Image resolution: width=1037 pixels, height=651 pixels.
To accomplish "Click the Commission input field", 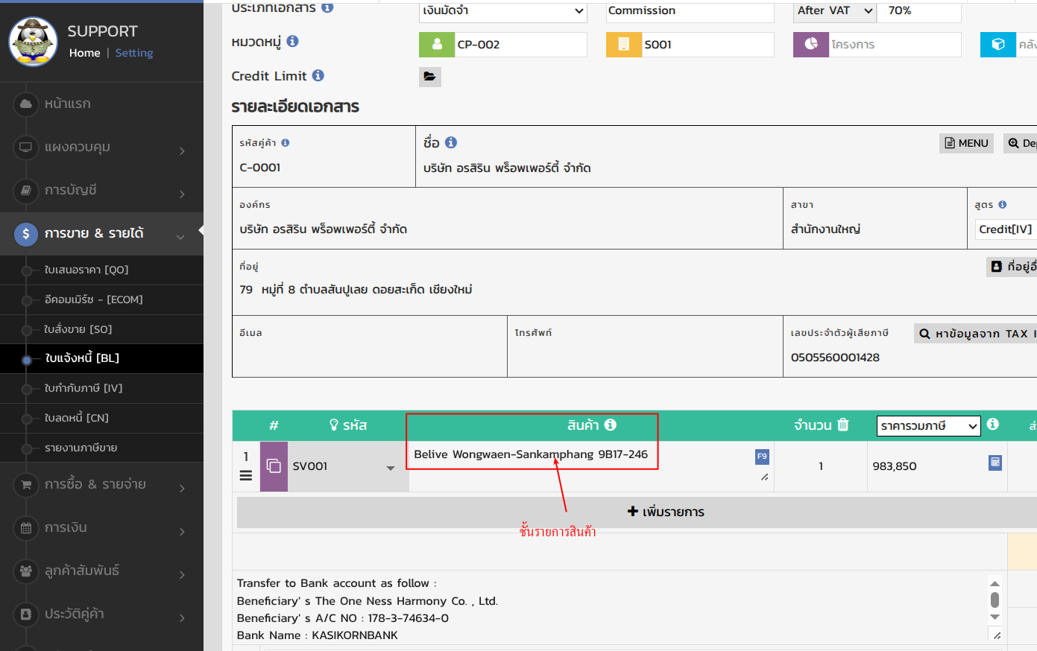I will coord(689,11).
